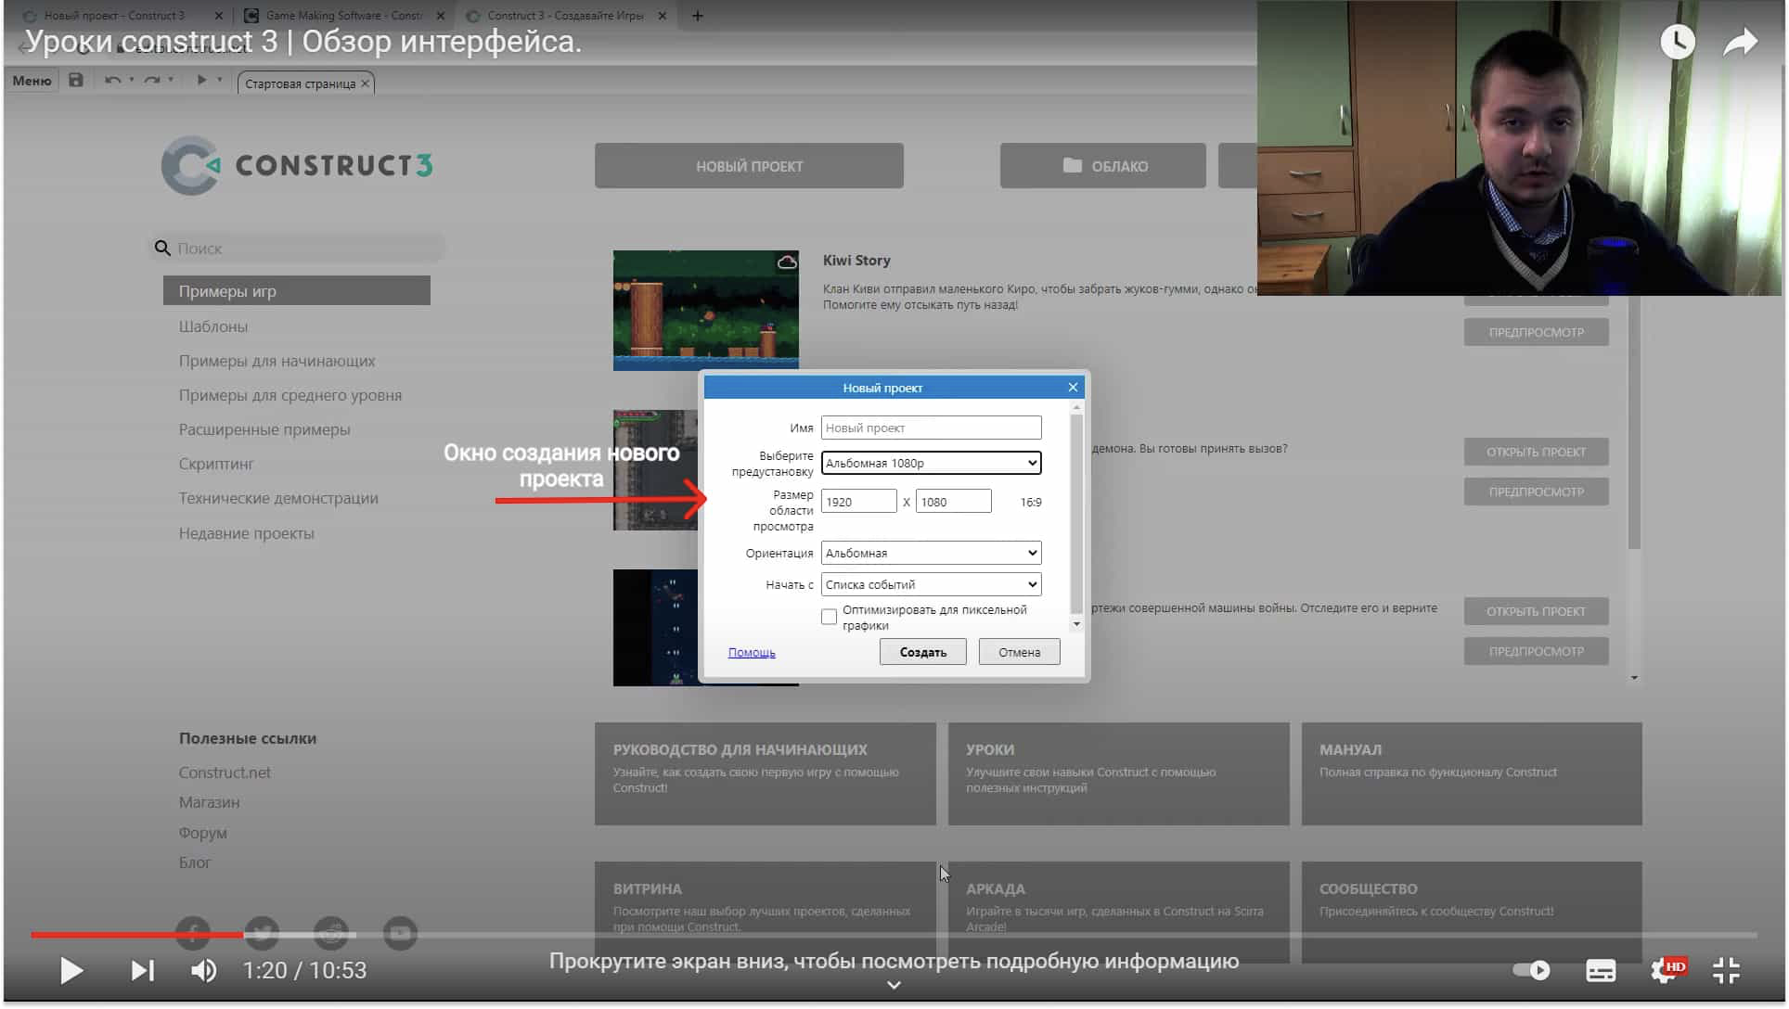Screen dimensions: 1789x1009
Task: Click the Share arrow icon
Action: tap(1740, 42)
